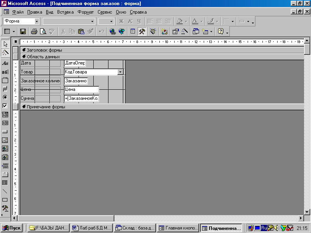Click the Help question mark icon
This screenshot has width=311, height=233.
tap(220, 31)
